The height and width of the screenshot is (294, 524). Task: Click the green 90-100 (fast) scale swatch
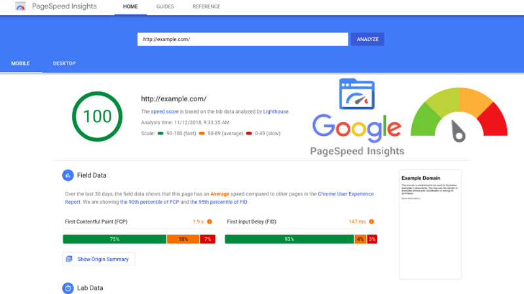coord(160,133)
